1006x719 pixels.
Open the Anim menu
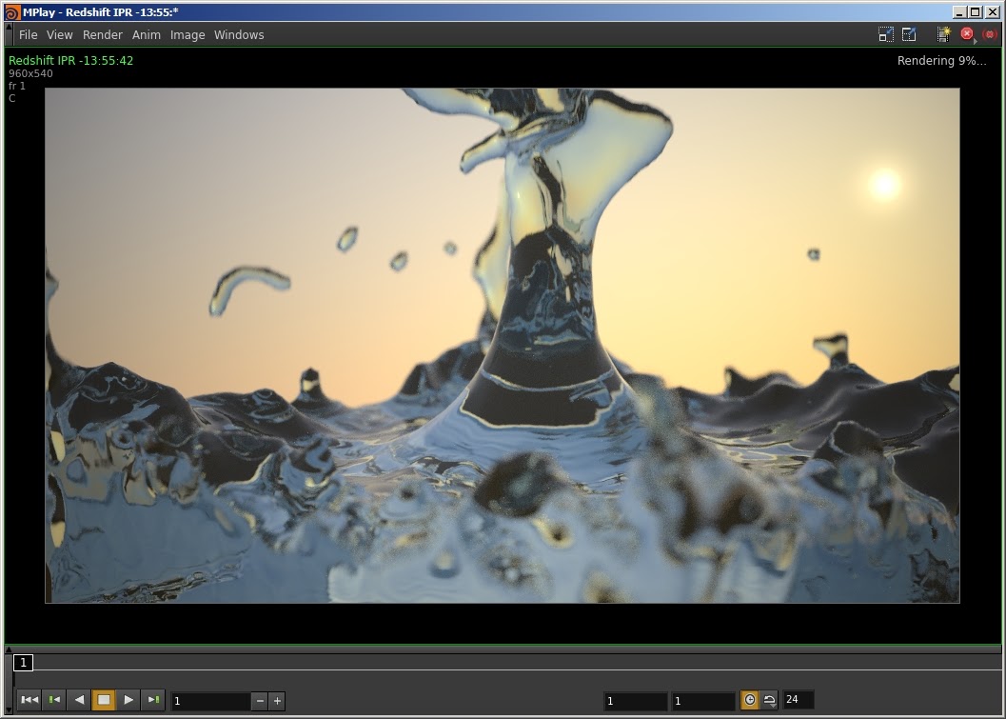147,34
